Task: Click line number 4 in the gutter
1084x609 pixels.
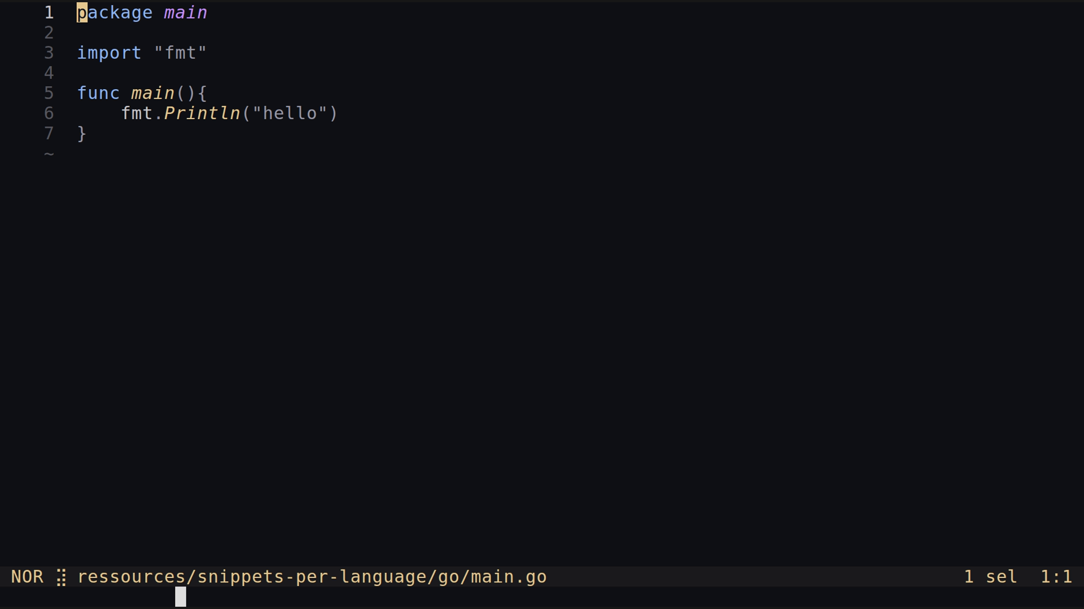Action: pos(49,73)
